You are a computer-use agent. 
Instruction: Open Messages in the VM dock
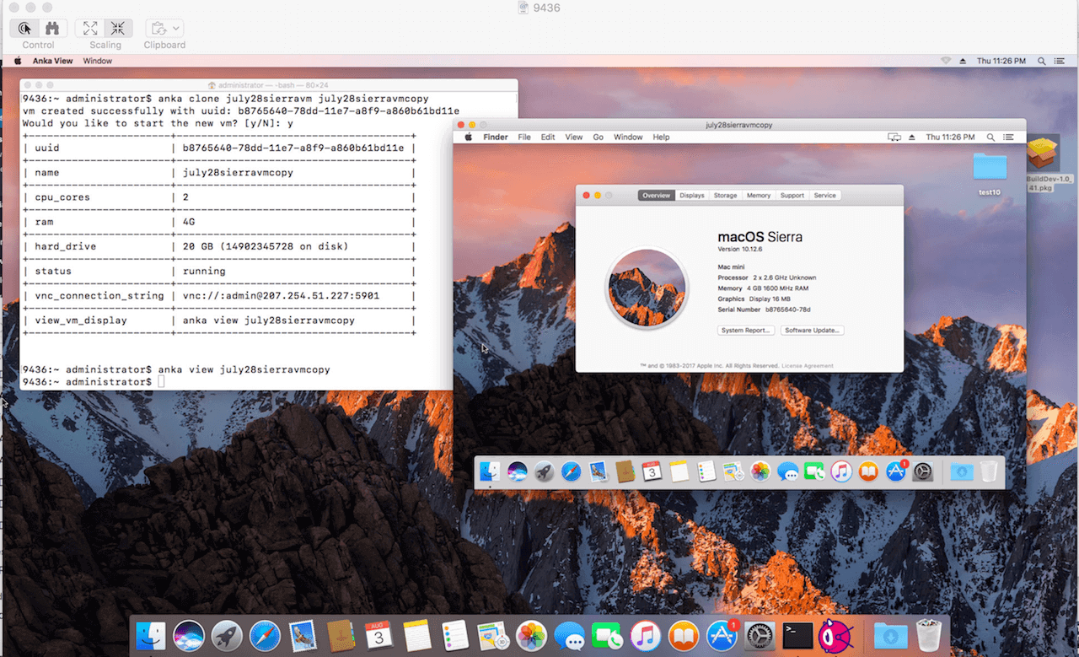[787, 471]
